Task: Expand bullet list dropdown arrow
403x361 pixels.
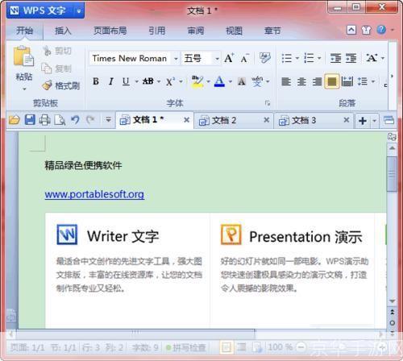Action: pyautogui.click(x=297, y=58)
